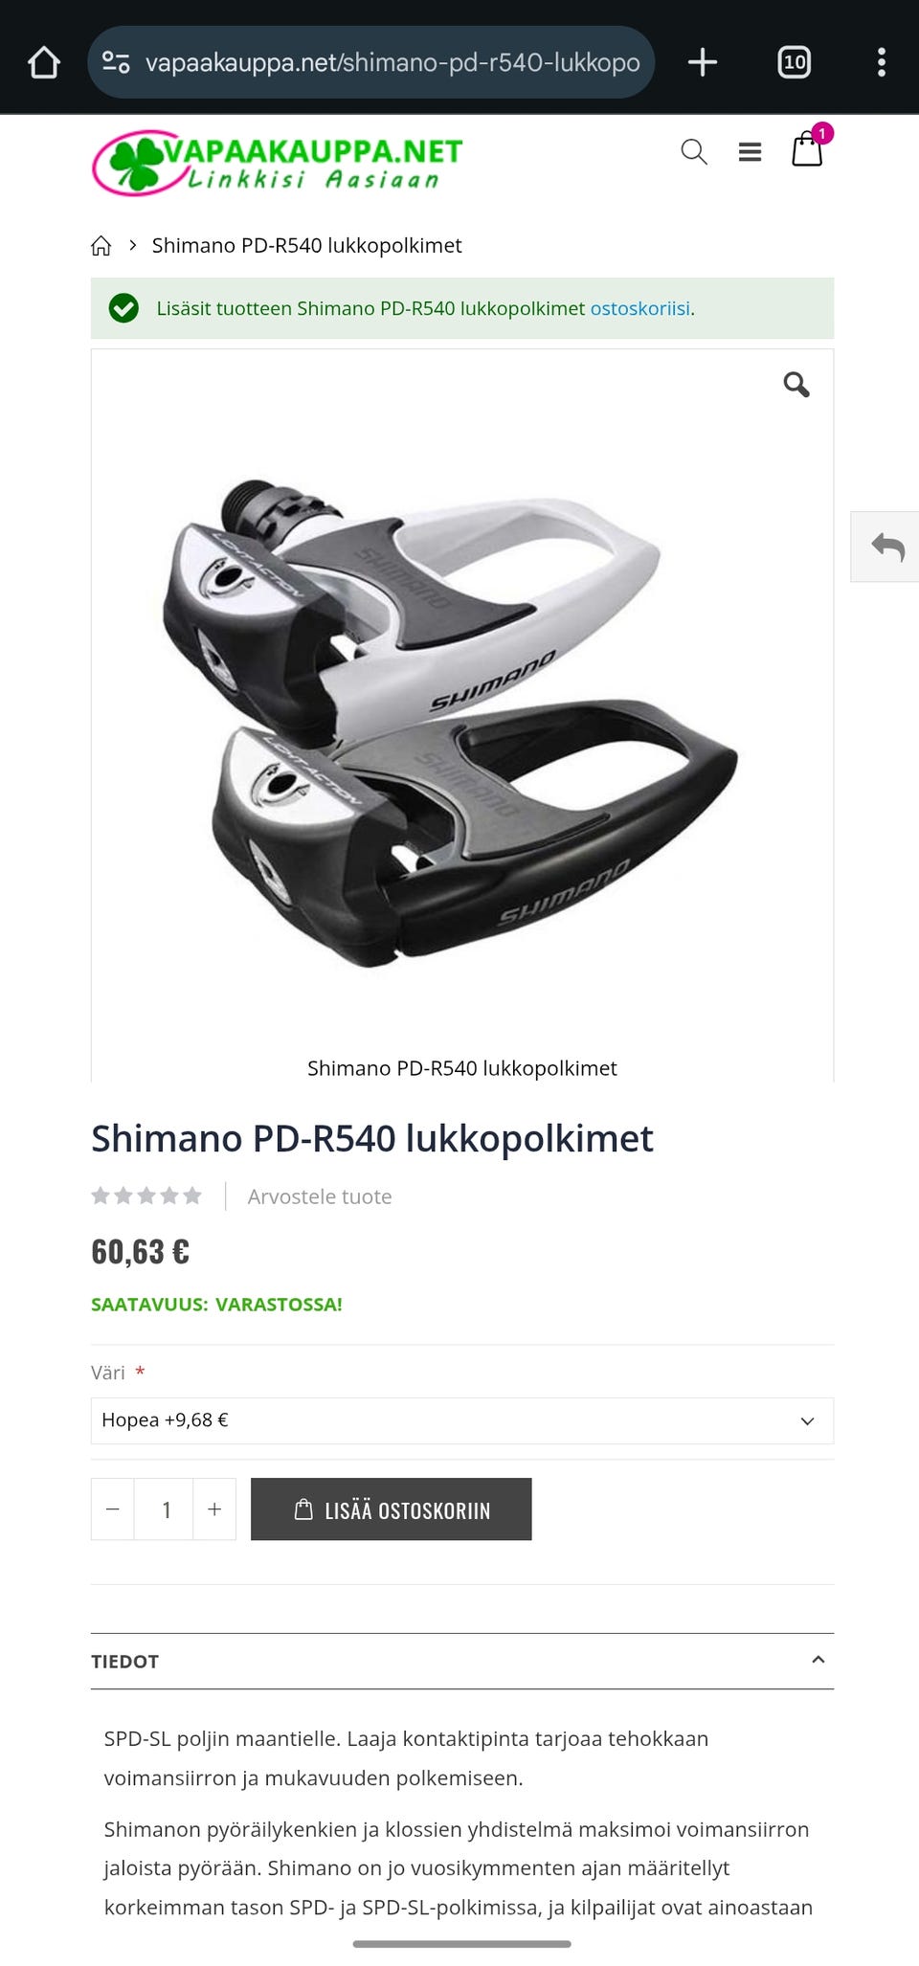Open the site search magnifier icon
Viewport: 919px width, 1966px height.
pos(694,151)
